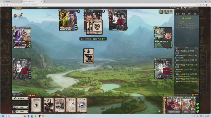Switch to the 房间 tab in side panel
The image size is (211, 118).
(189, 14)
